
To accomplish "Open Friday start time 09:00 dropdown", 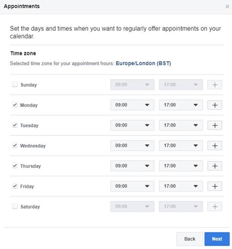I will (x=132, y=186).
